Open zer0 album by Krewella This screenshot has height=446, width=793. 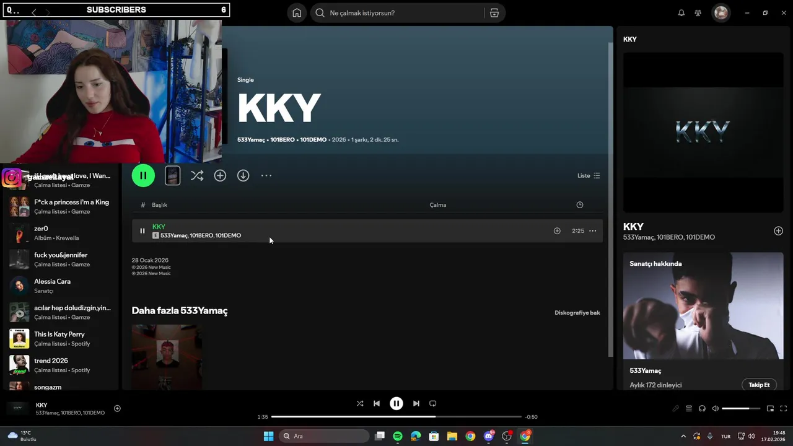pos(60,233)
